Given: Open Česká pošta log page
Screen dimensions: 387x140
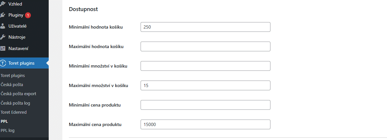Looking at the screenshot, I should 16,103.
